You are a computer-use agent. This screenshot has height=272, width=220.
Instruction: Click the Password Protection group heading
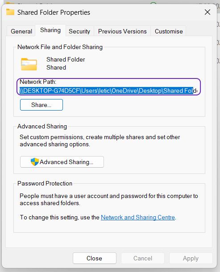click(x=45, y=184)
